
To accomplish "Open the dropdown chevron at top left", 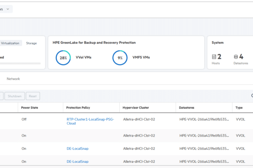I will 8,9.
